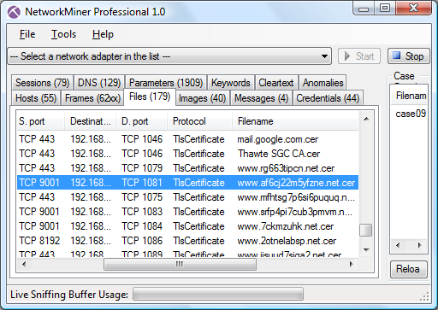The width and height of the screenshot is (438, 310).
Task: Open the Help menu
Action: [103, 34]
